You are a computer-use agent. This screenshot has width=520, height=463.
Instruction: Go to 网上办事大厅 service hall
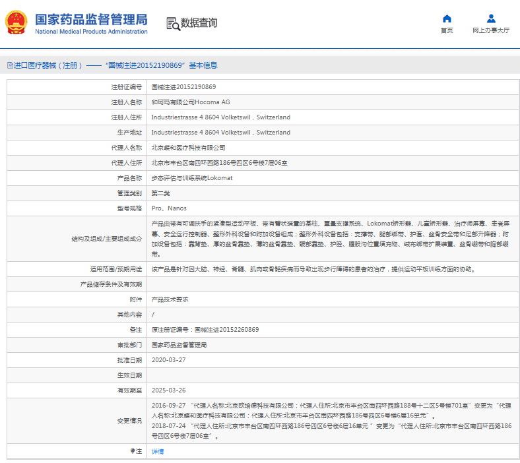491,30
